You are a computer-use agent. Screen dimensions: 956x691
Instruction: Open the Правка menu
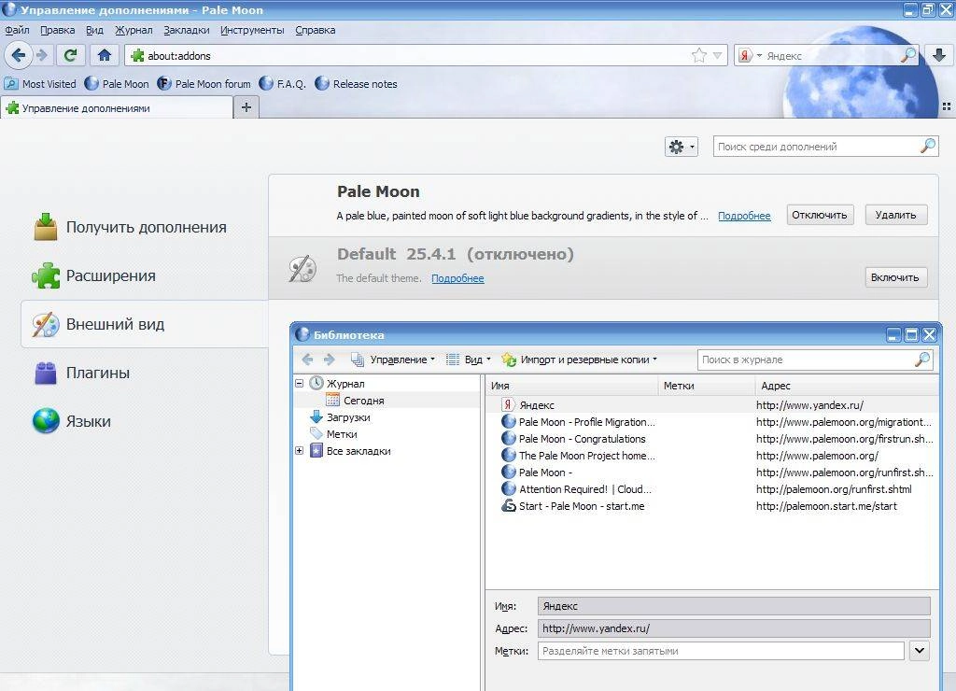57,30
